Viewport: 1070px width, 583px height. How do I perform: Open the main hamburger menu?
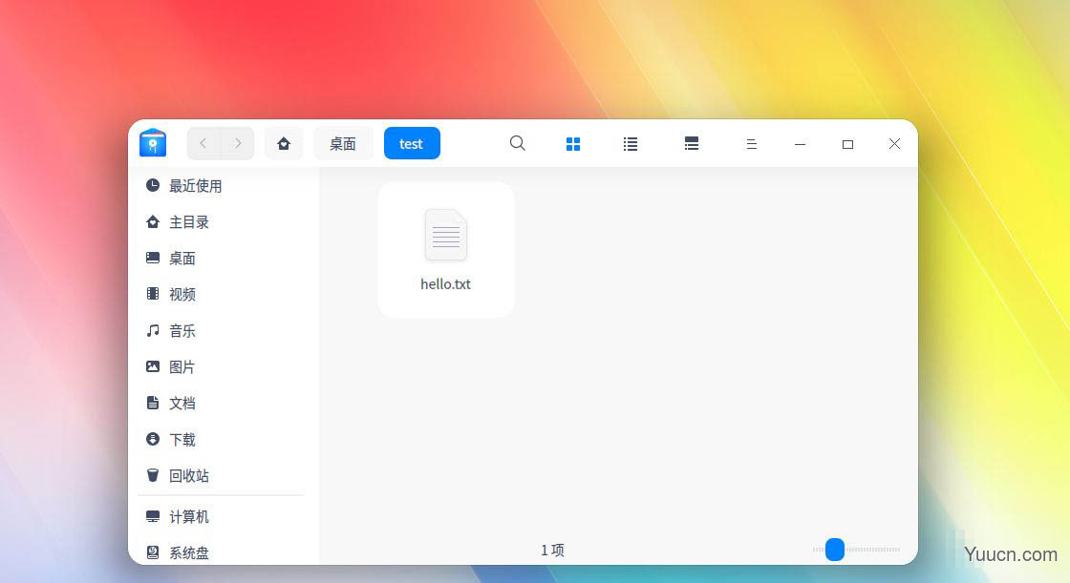(x=751, y=144)
